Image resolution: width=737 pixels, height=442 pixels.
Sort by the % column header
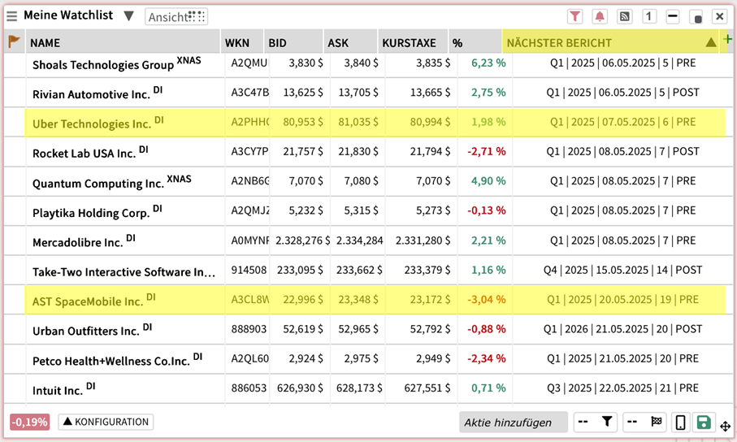pos(475,42)
